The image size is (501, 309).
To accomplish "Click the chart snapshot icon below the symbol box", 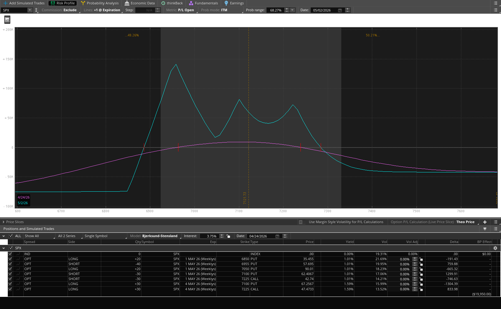I will [7, 20].
